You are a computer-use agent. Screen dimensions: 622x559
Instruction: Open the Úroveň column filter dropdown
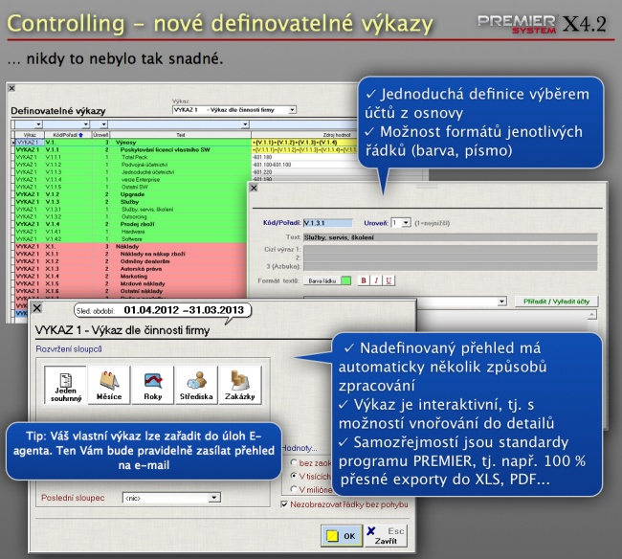103,124
